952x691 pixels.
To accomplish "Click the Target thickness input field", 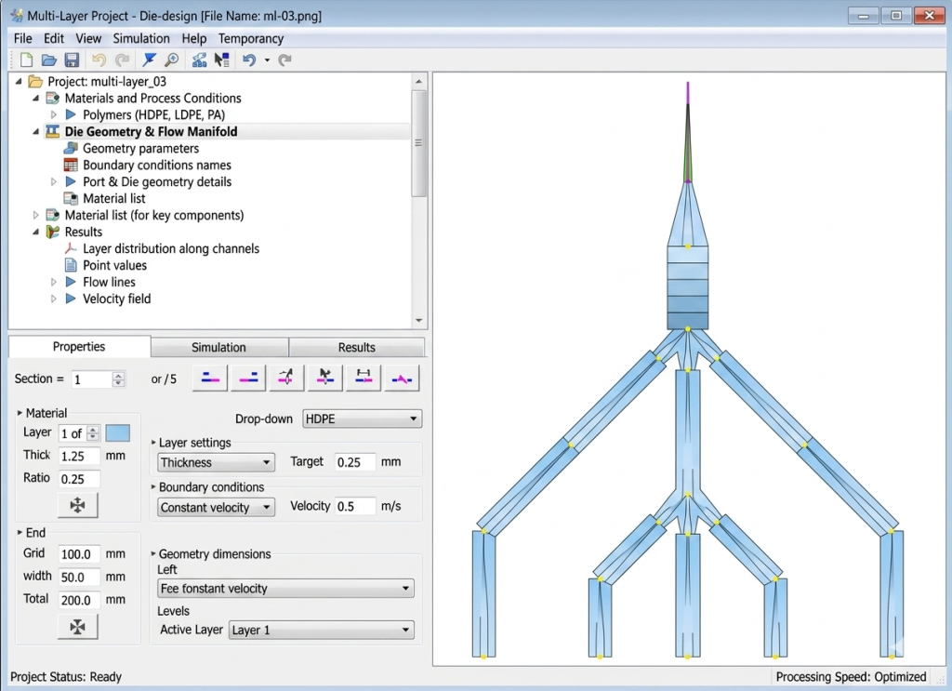I will [x=355, y=462].
